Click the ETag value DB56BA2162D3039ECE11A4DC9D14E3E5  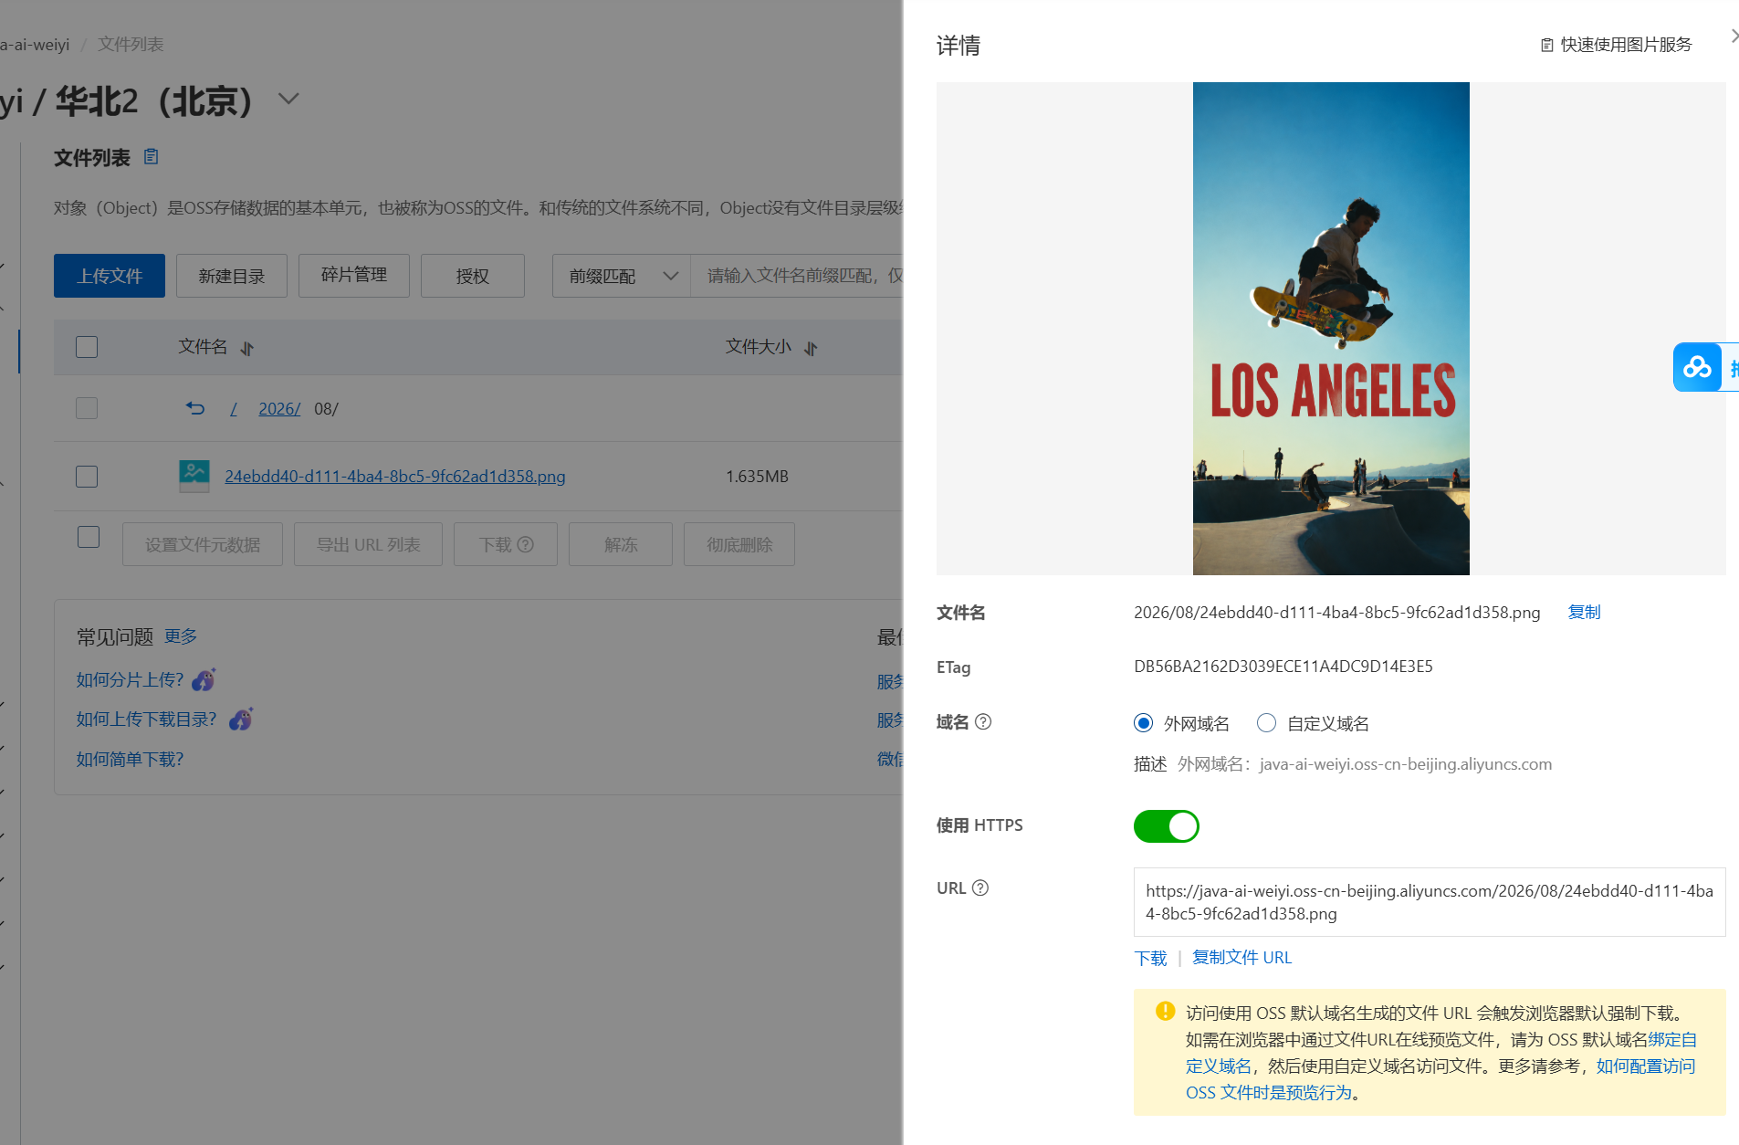1283,667
